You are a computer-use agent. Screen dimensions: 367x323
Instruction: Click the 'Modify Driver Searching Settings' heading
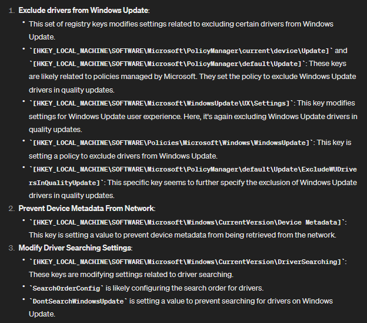(x=75, y=248)
